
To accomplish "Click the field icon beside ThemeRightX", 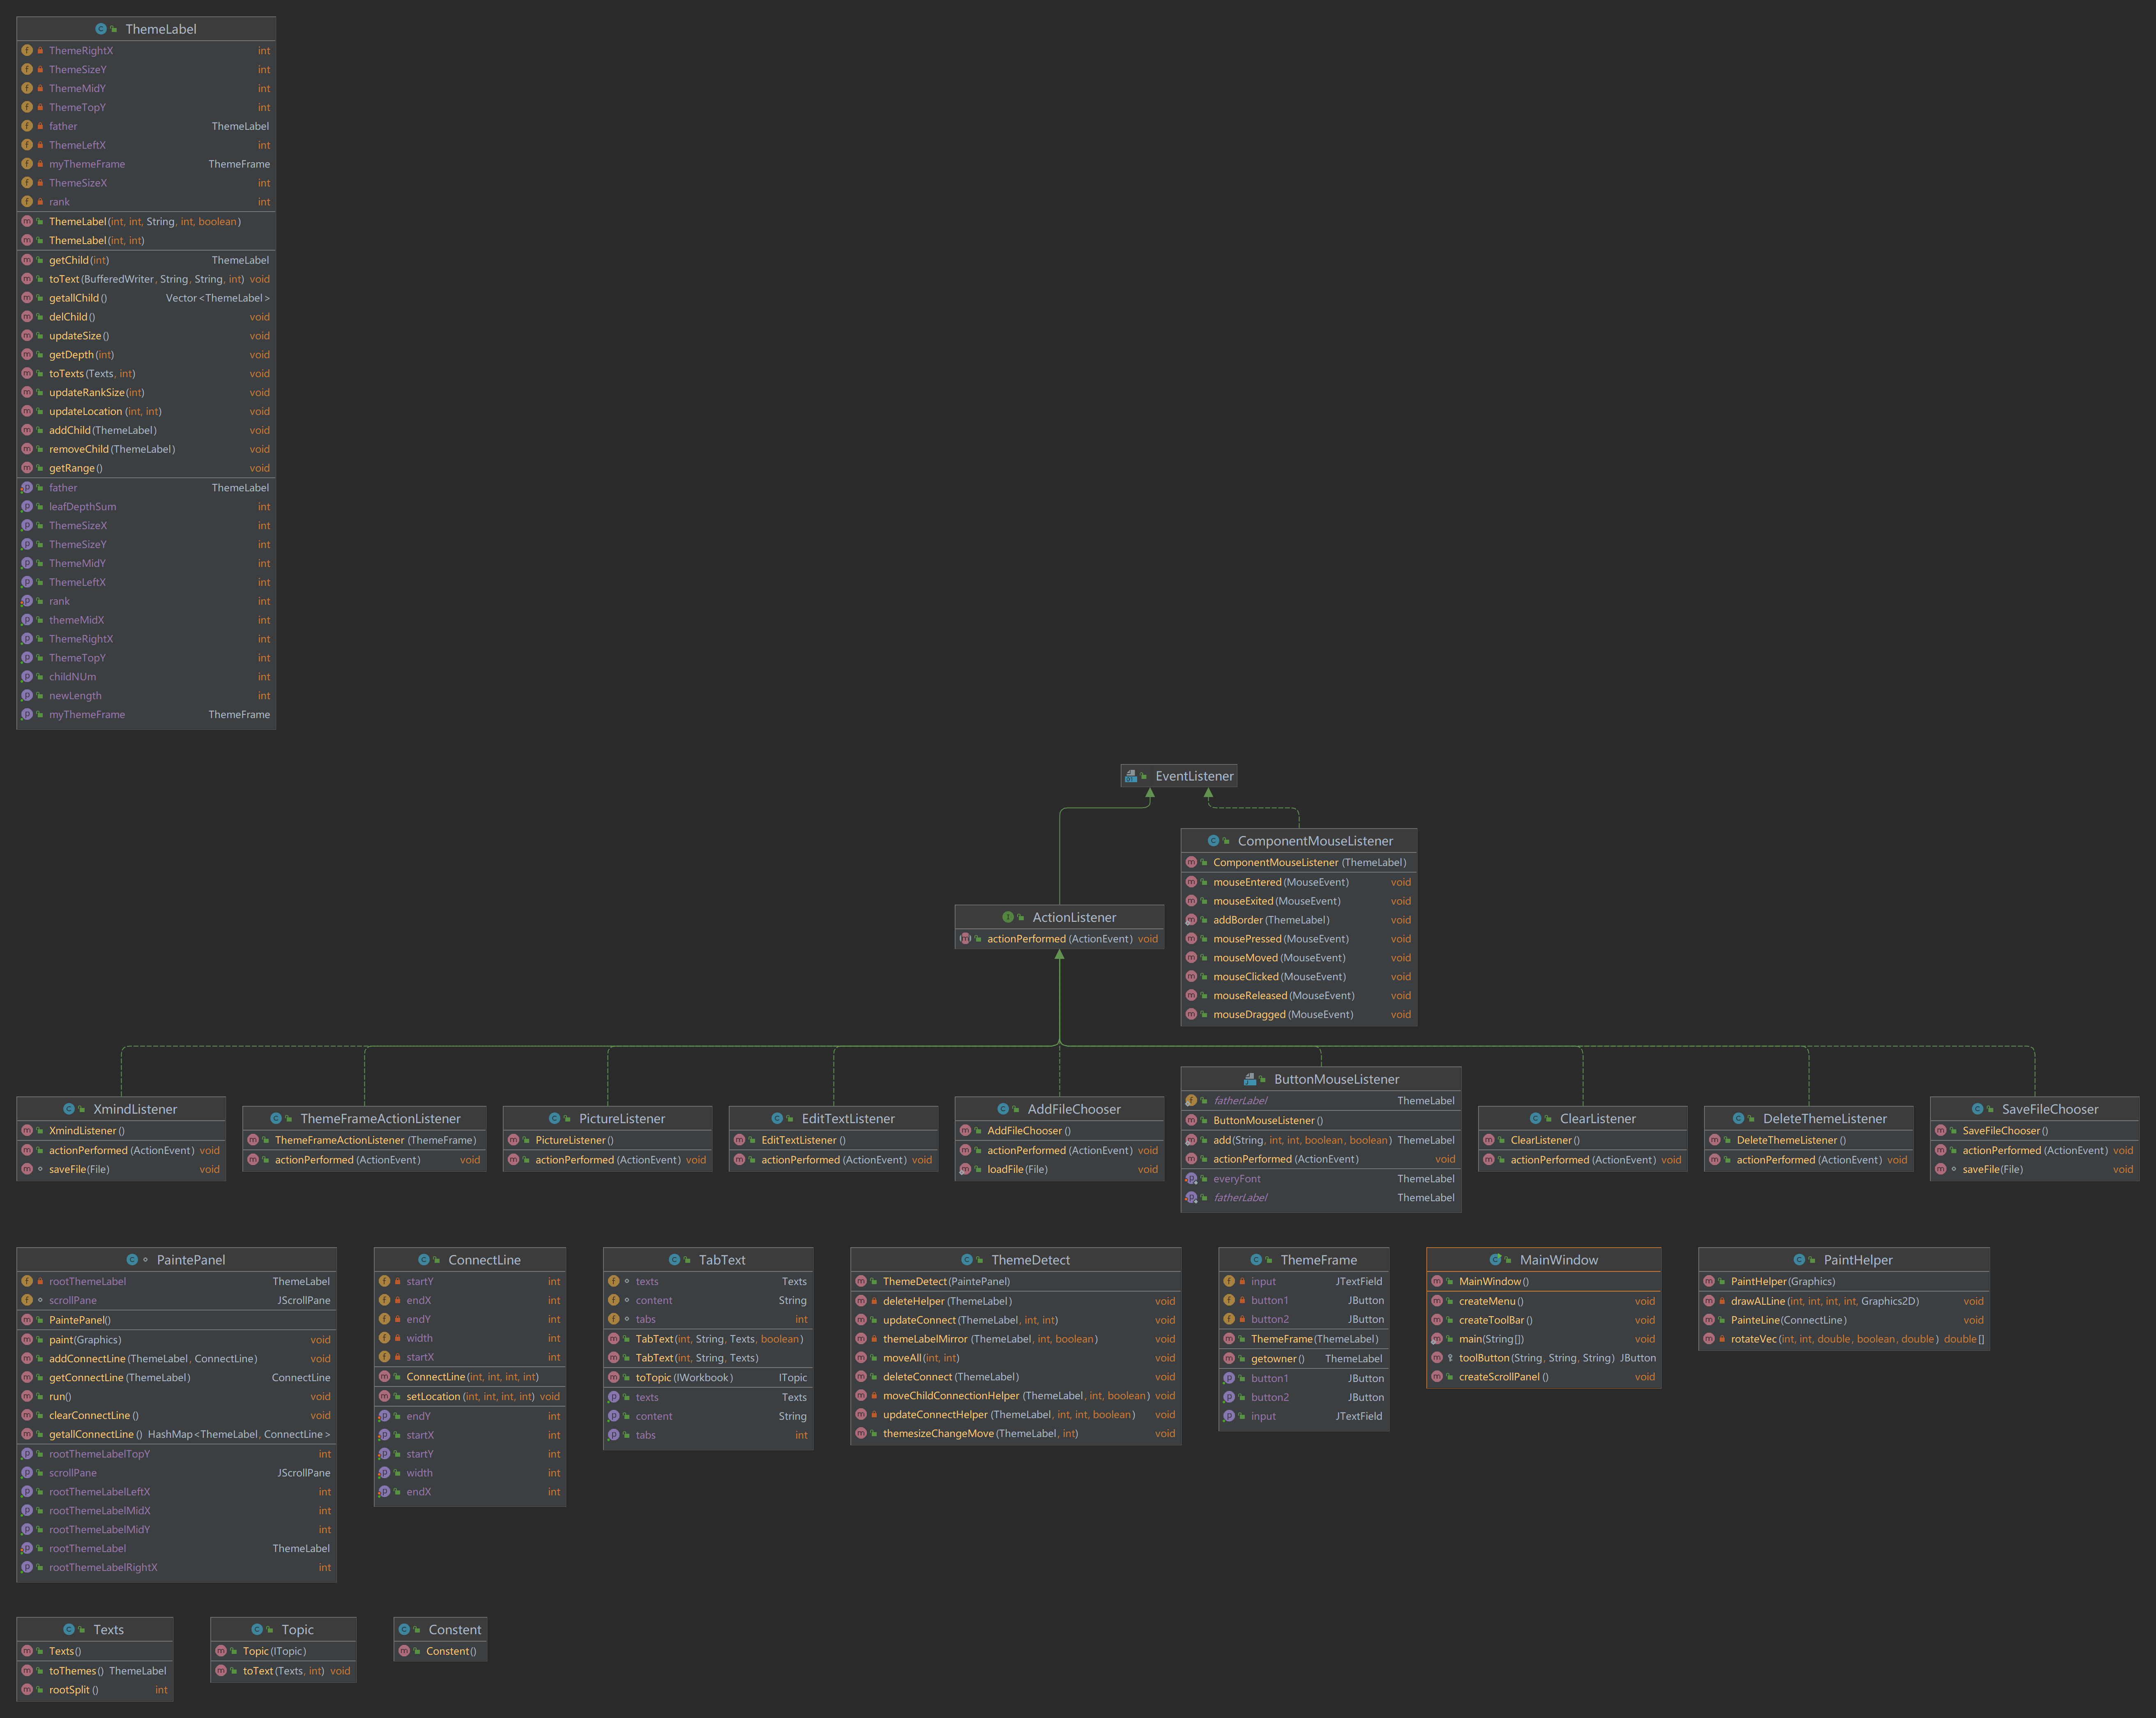I will (x=27, y=50).
